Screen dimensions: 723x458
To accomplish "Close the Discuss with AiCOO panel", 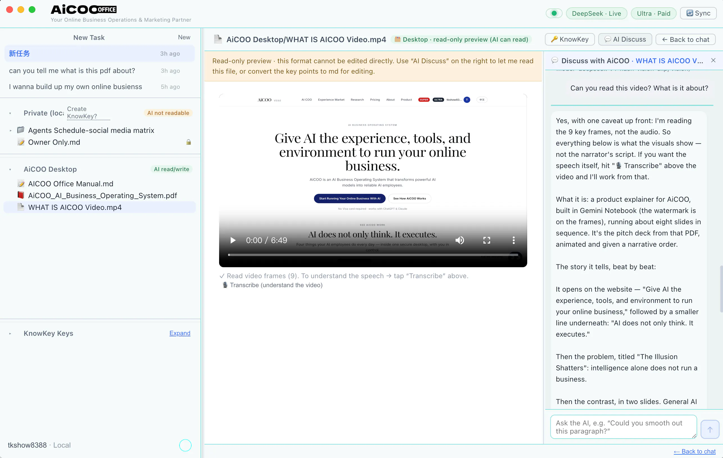I will click(x=713, y=60).
